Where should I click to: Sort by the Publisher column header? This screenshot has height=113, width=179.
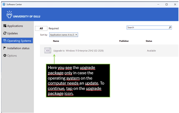(124, 41)
